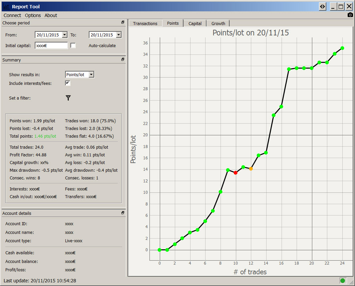355x286 pixels.
Task: Click the diamond arrows title bar icon
Action: pyautogui.click(x=322, y=6)
